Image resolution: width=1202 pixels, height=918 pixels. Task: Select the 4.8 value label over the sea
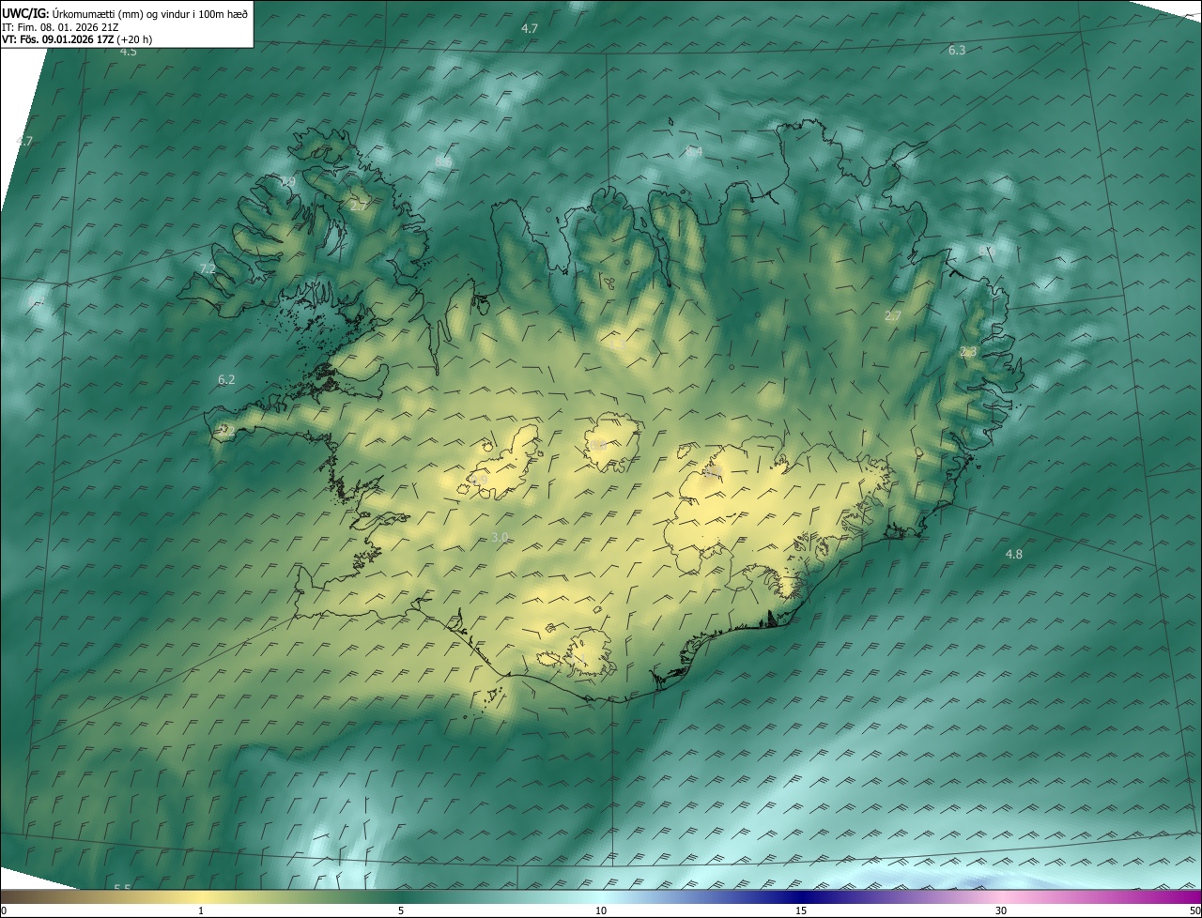[x=1014, y=554]
